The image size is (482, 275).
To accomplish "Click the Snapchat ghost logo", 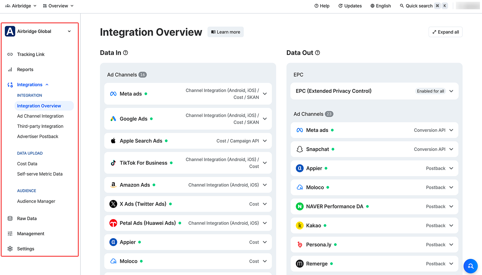I will click(300, 150).
